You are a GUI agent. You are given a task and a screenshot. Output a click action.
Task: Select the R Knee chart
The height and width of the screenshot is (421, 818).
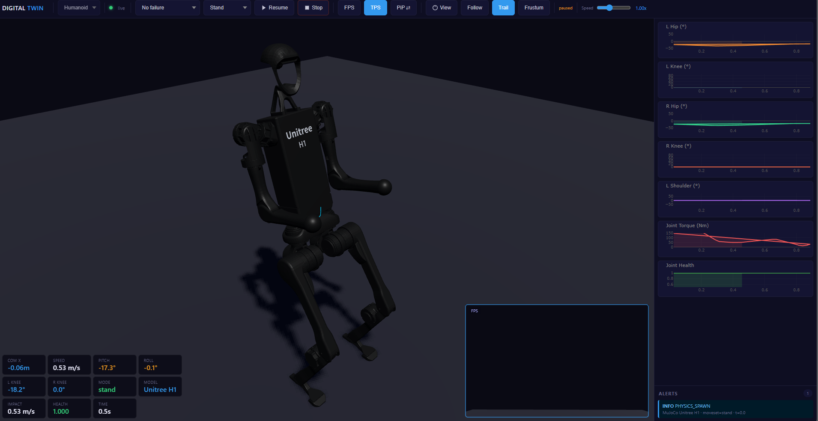click(x=735, y=159)
